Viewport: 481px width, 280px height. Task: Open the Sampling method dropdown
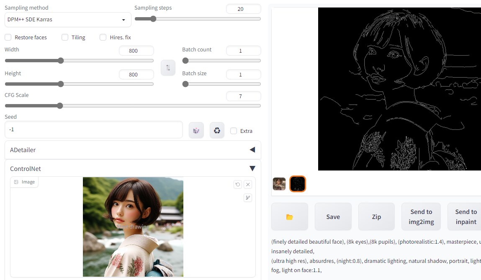pos(68,20)
